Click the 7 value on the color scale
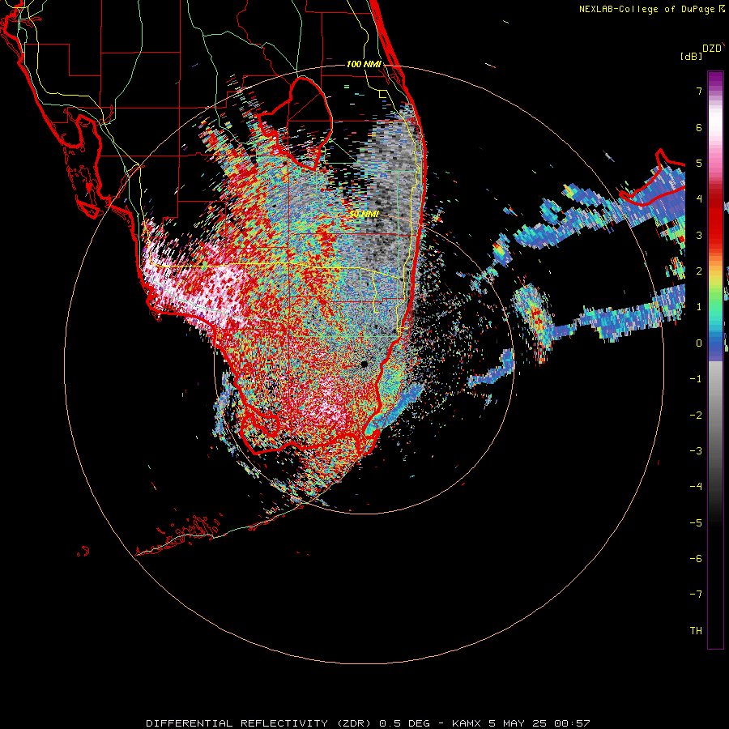Image resolution: width=729 pixels, height=729 pixels. [x=699, y=91]
